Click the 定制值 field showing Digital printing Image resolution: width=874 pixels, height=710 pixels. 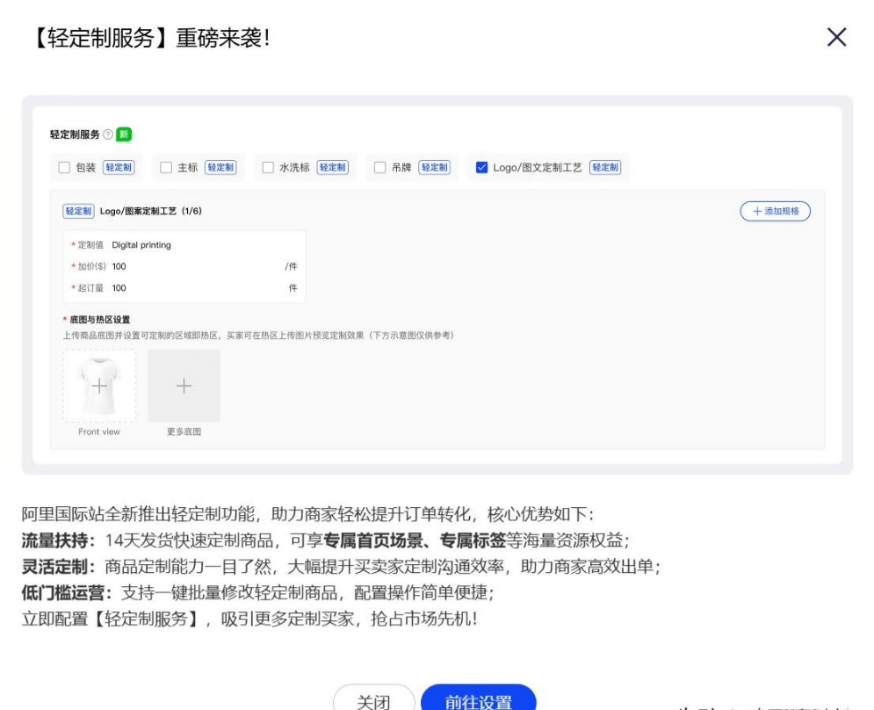coord(184,245)
